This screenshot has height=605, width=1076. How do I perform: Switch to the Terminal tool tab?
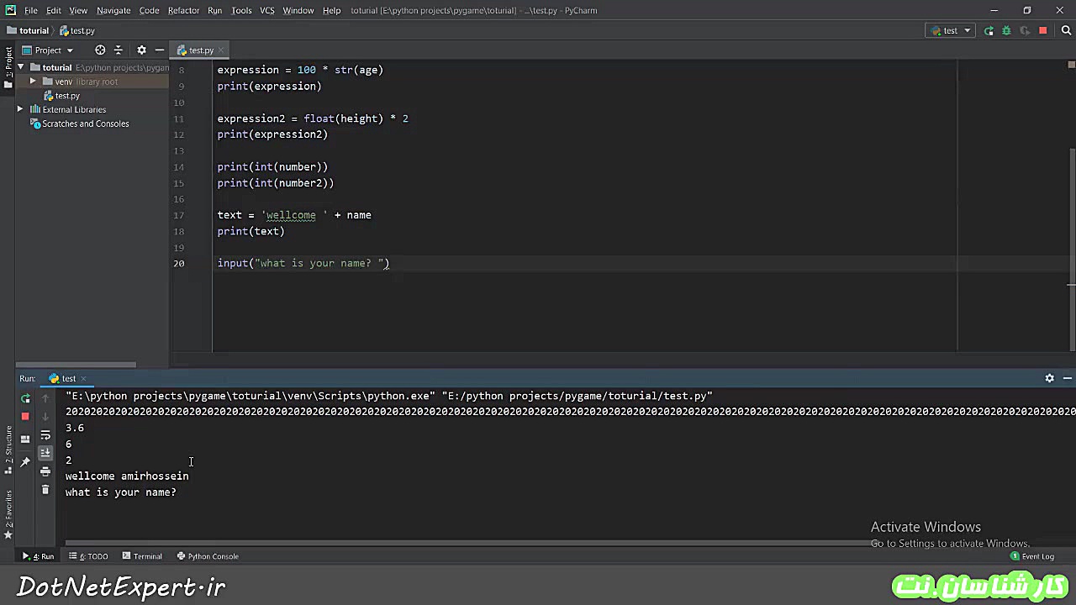[142, 556]
